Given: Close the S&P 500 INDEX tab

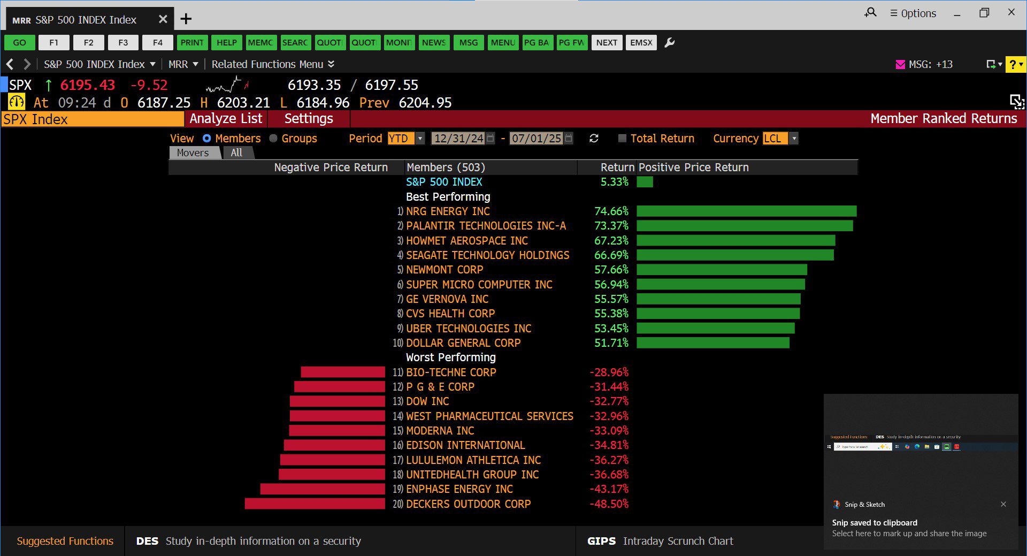Looking at the screenshot, I should 163,19.
